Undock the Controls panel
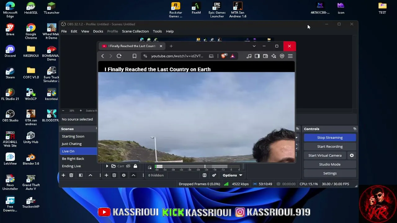 click(x=355, y=129)
